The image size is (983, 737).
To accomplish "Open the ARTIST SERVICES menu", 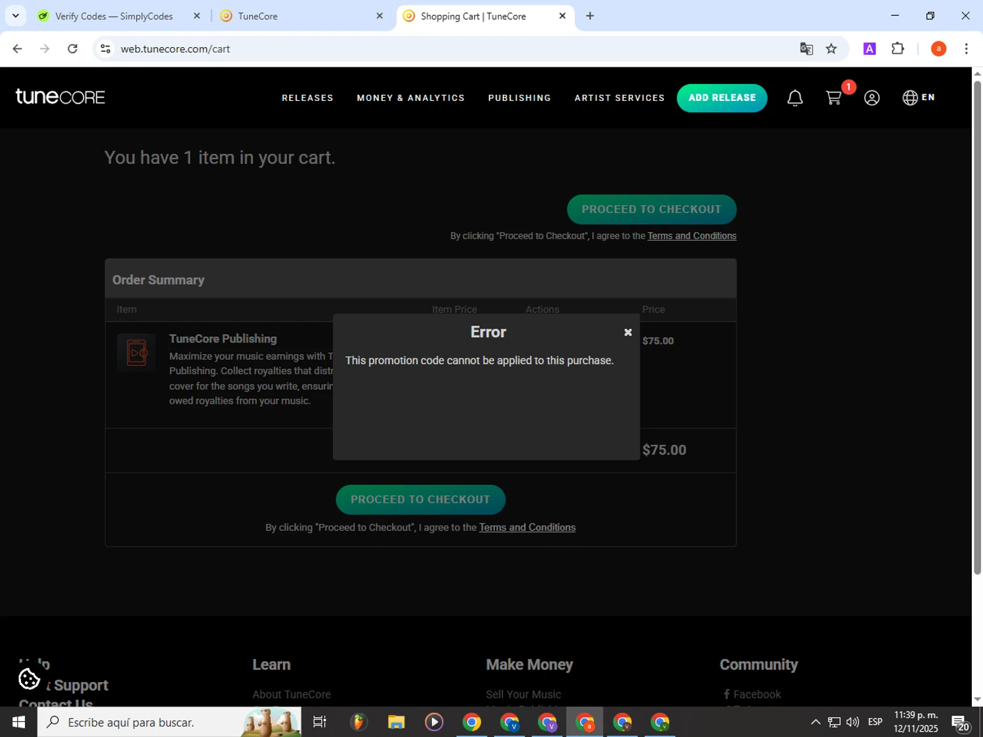I will (x=619, y=98).
